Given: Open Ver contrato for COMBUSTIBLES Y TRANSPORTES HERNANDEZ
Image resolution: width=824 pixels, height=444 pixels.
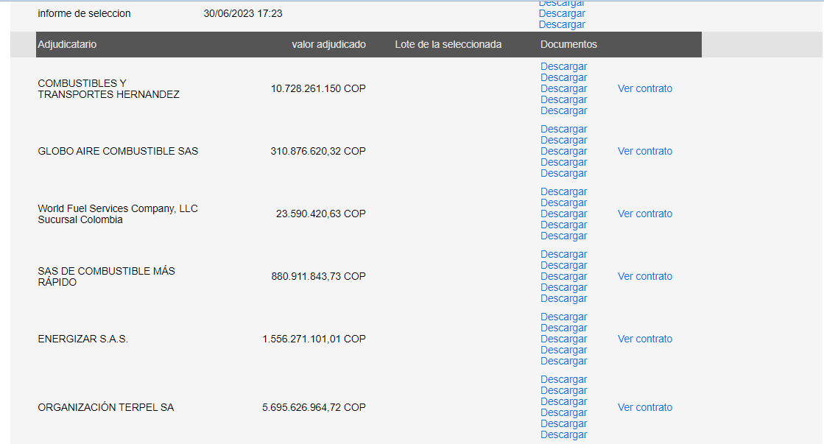Looking at the screenshot, I should 645,88.
